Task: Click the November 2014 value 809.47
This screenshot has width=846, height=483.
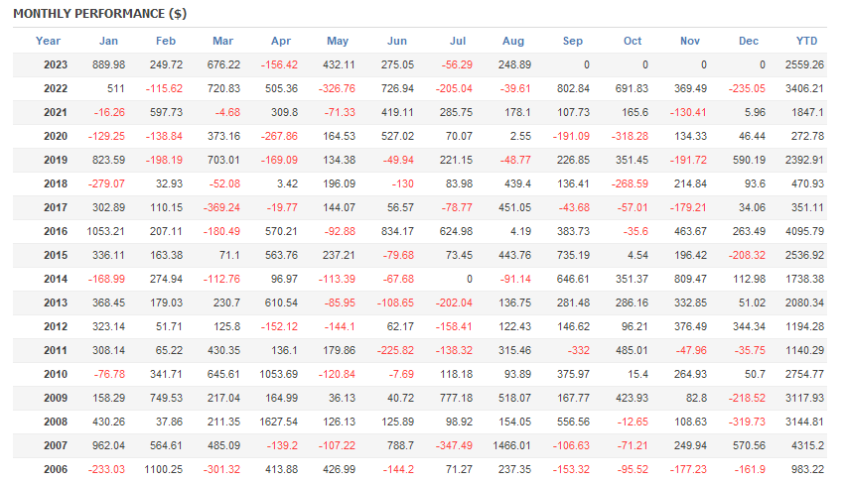Action: (x=690, y=279)
